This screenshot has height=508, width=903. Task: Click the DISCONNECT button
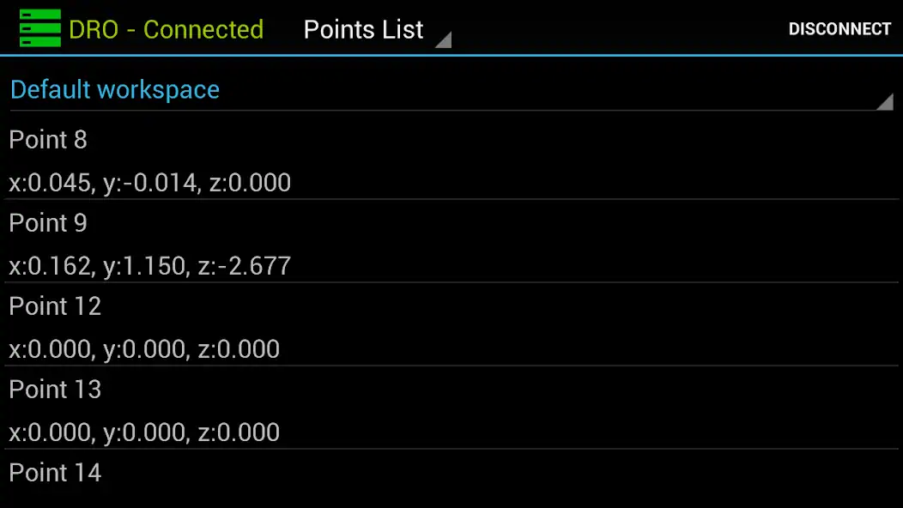click(x=839, y=29)
